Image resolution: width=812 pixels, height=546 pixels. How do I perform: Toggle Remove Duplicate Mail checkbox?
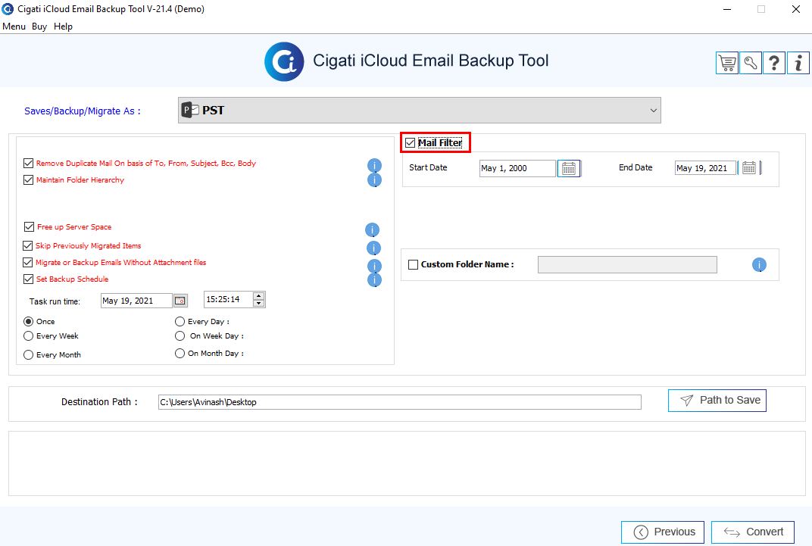click(x=29, y=164)
